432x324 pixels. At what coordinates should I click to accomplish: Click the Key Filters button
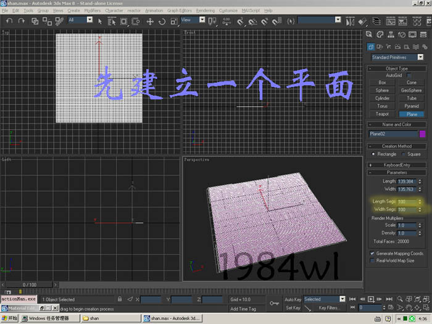(328, 308)
